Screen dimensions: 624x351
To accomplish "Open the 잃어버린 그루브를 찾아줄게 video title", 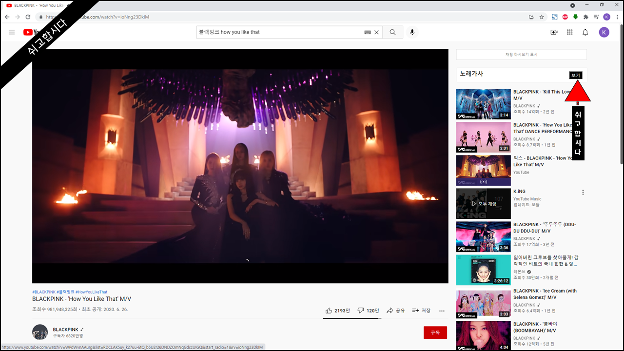I will tap(546, 261).
